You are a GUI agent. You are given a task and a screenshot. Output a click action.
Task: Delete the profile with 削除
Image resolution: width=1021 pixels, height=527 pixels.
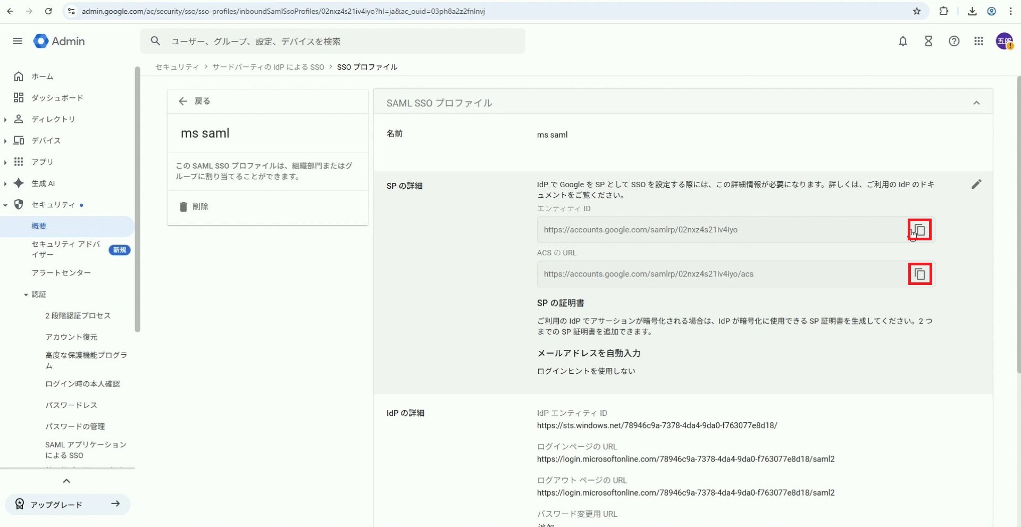tap(194, 207)
